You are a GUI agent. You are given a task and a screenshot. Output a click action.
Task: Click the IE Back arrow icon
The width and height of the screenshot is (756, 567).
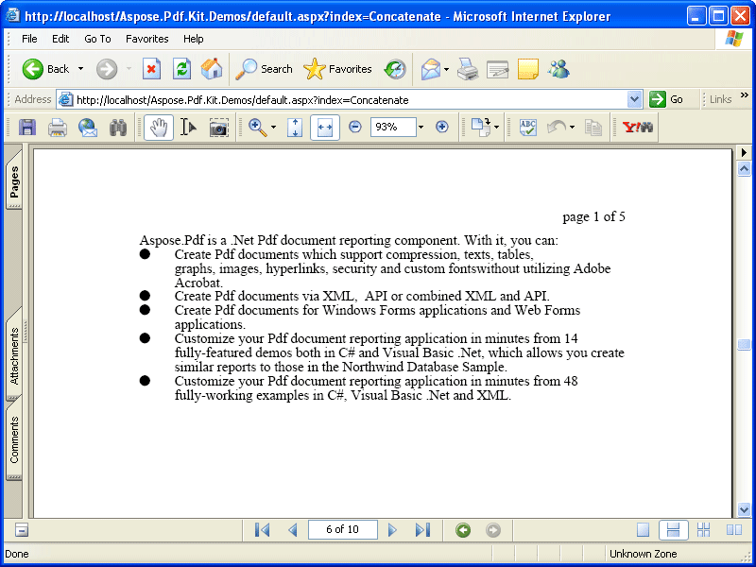tap(32, 69)
